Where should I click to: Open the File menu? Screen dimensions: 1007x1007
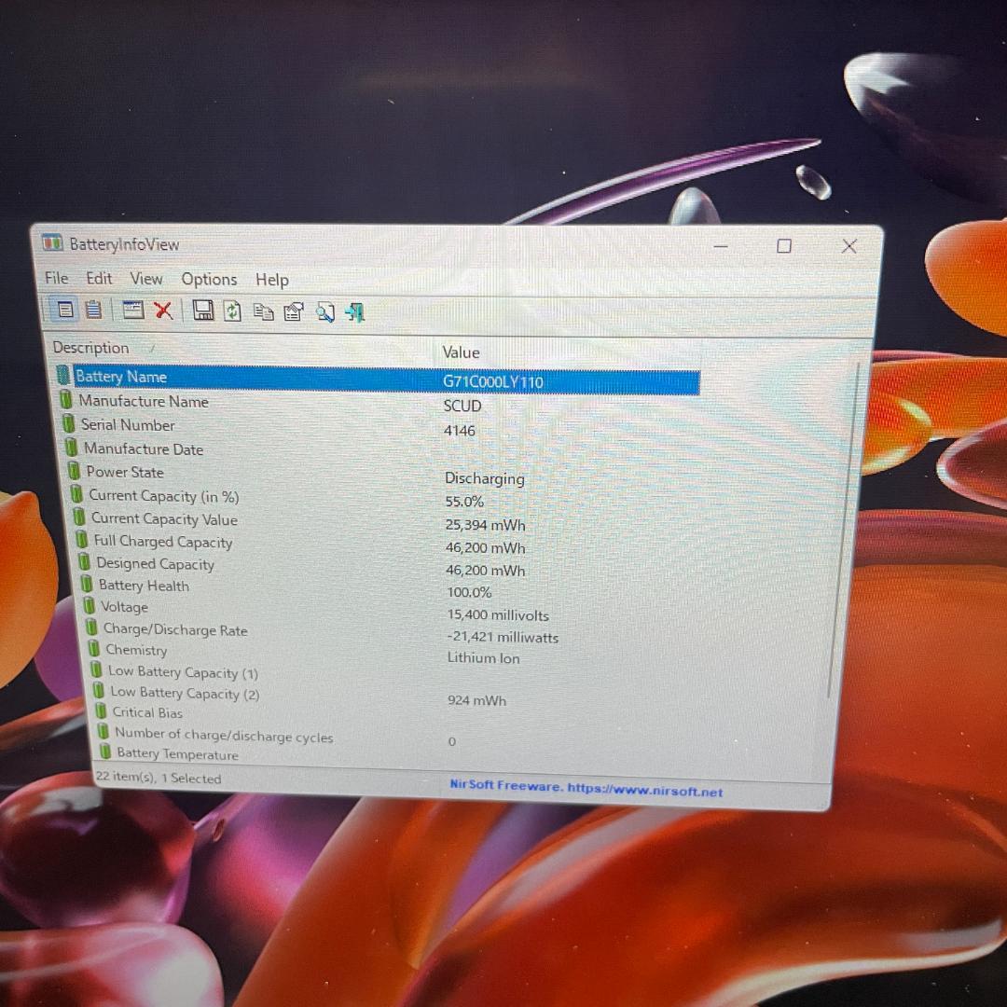pyautogui.click(x=57, y=278)
